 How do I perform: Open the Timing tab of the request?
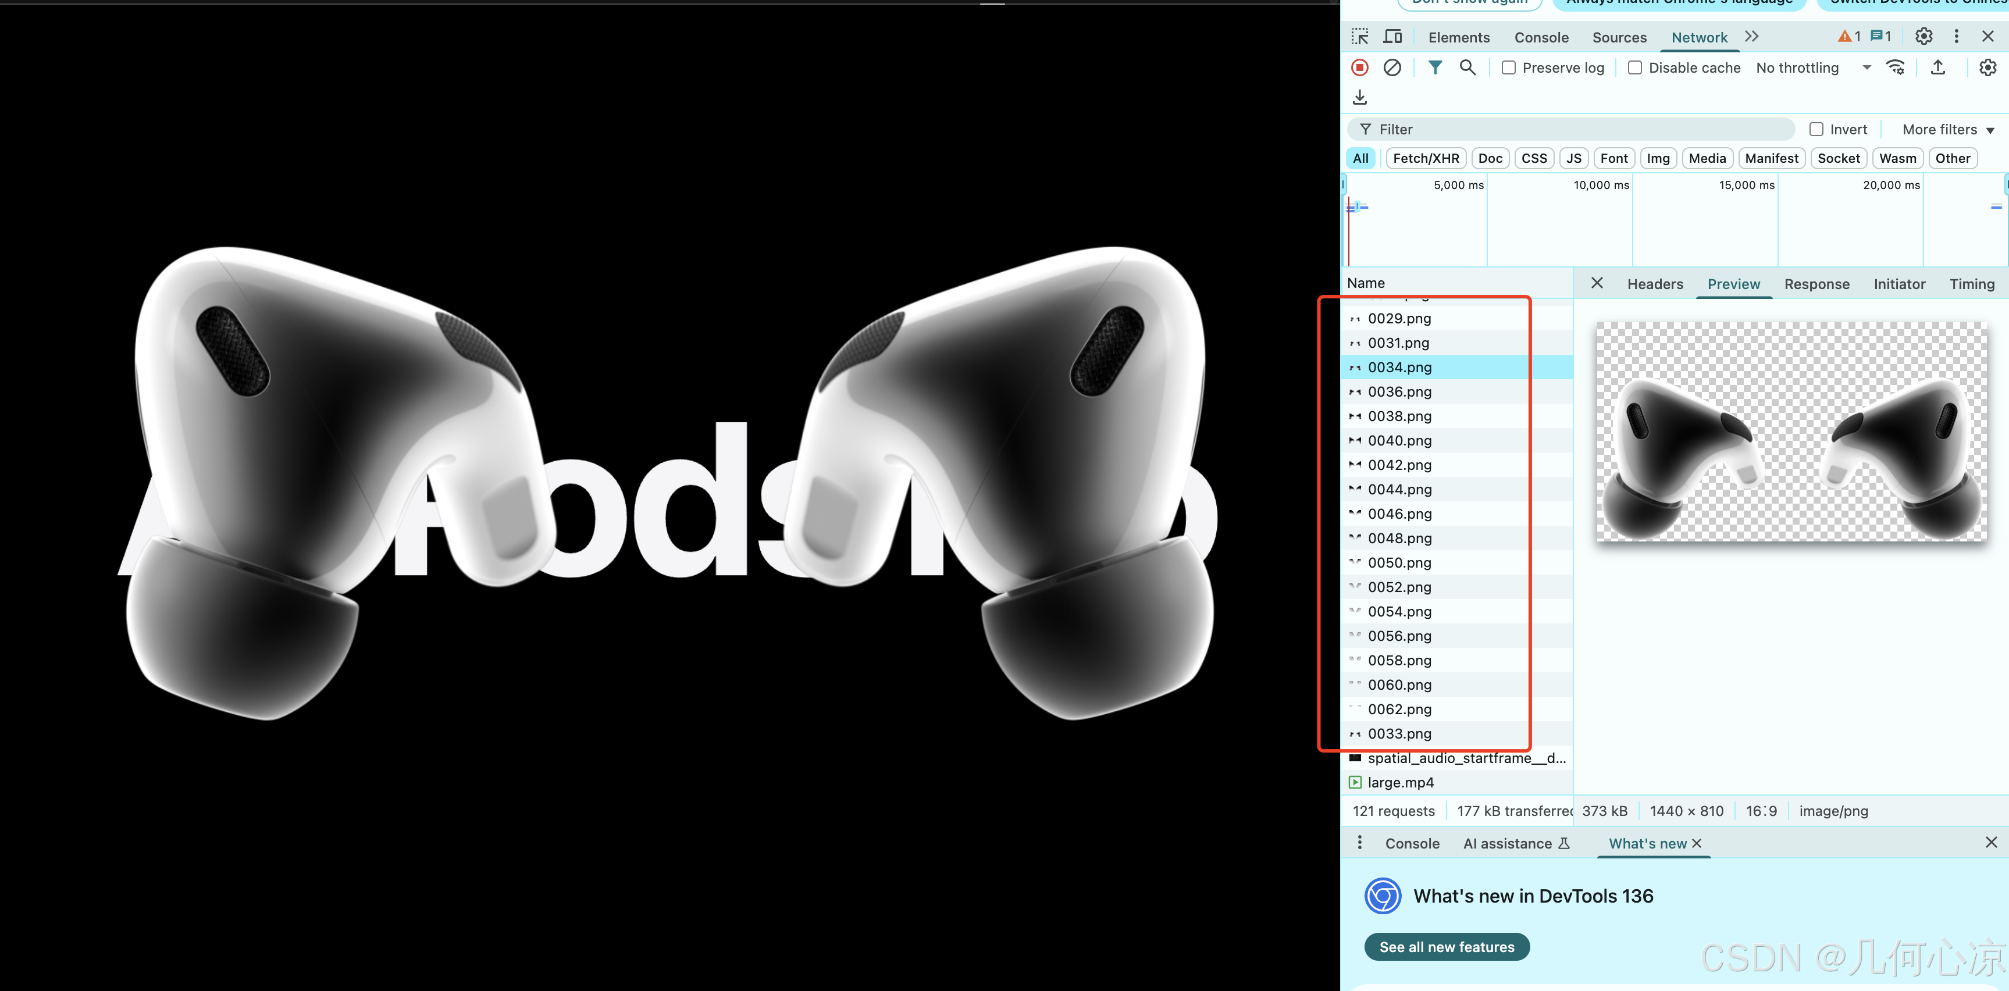tap(1972, 284)
